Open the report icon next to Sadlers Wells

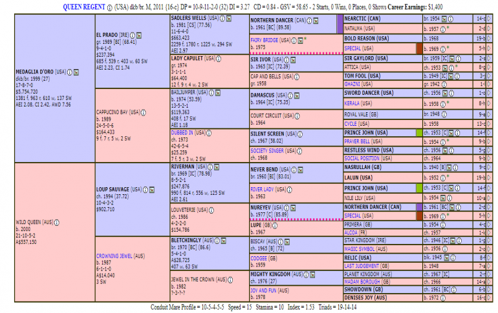click(229, 18)
